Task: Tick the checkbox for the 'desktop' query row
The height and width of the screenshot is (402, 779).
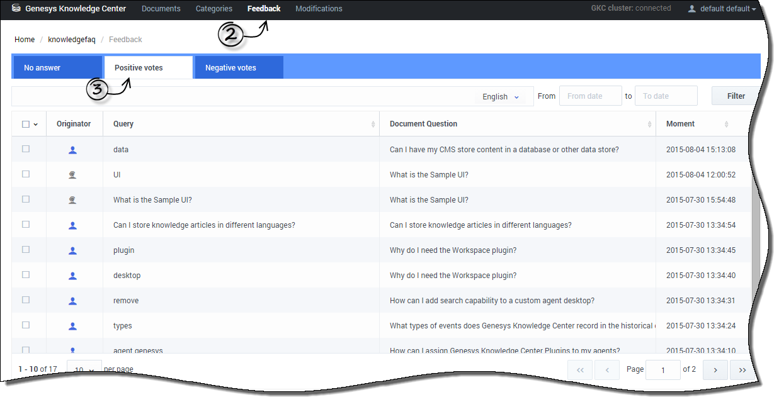Action: coord(26,275)
